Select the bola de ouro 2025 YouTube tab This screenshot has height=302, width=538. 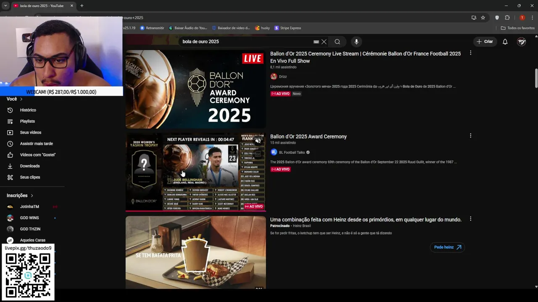(41, 6)
